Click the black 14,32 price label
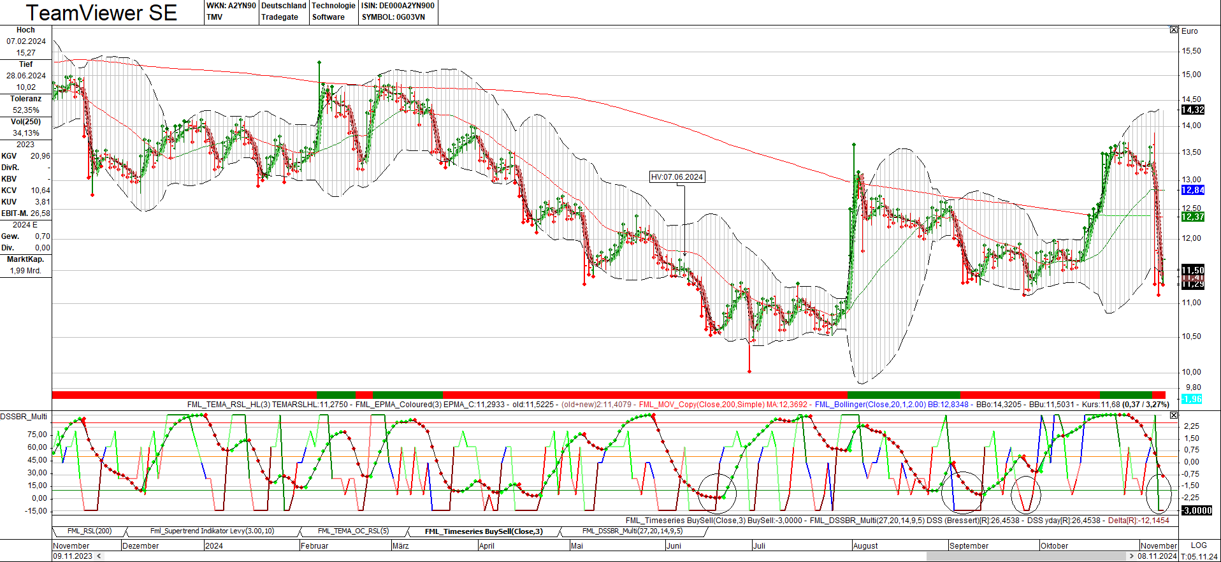The image size is (1221, 562). coord(1193,110)
